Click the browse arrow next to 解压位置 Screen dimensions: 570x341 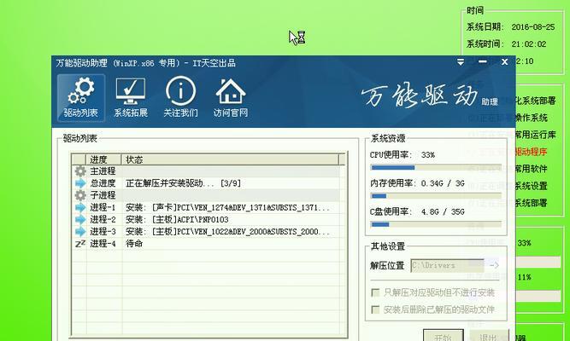click(494, 265)
